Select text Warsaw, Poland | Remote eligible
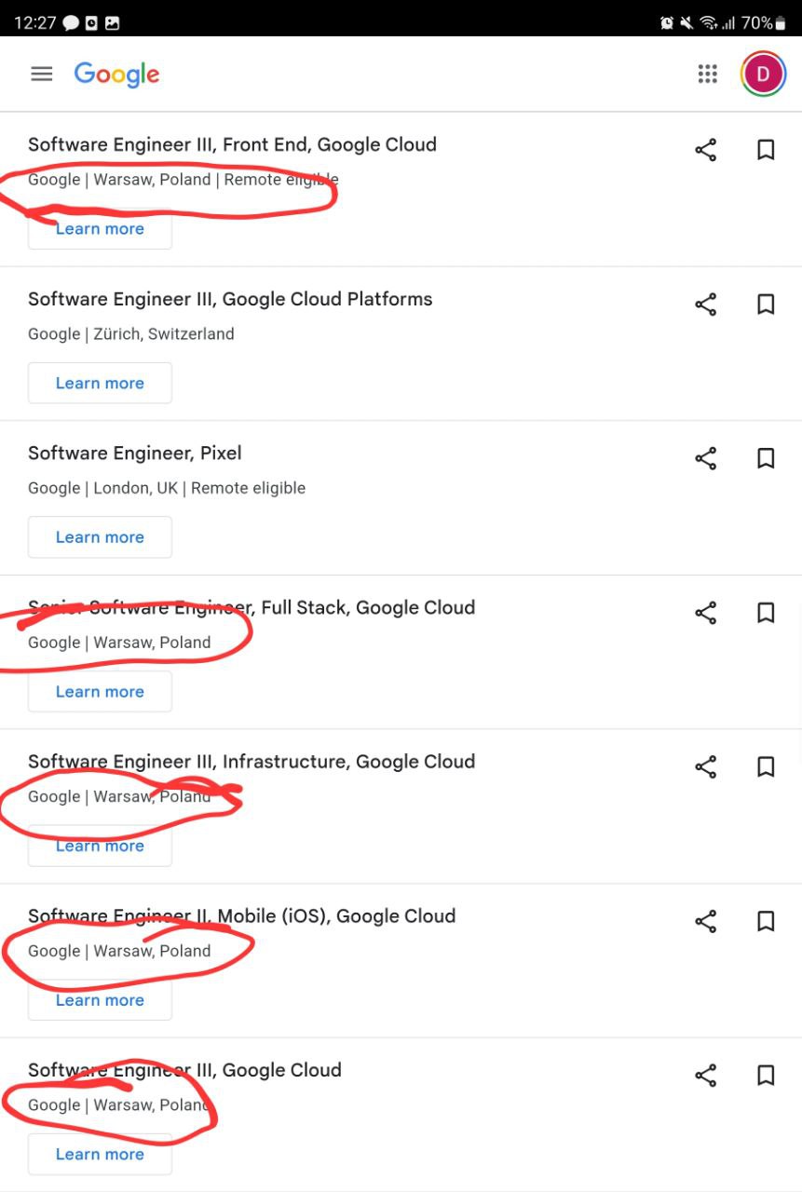The height and width of the screenshot is (1192, 802). pyautogui.click(x=216, y=180)
